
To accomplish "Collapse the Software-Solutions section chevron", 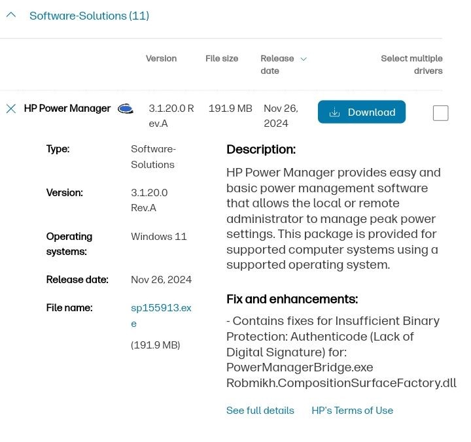I will (11, 15).
